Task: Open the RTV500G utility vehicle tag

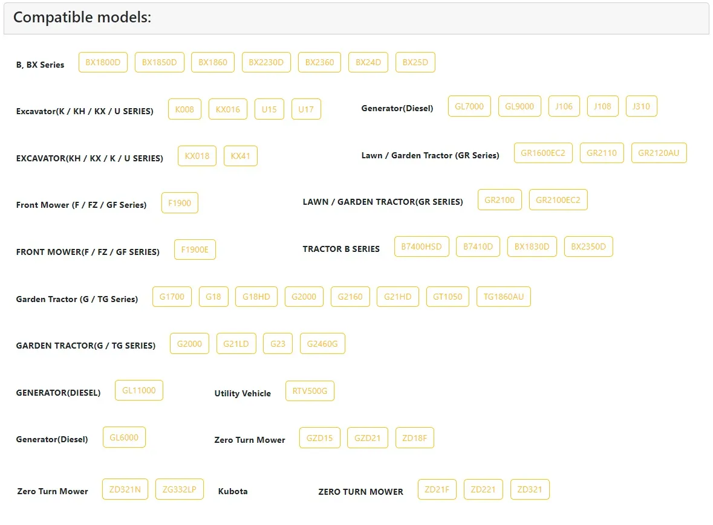Action: coord(310,391)
